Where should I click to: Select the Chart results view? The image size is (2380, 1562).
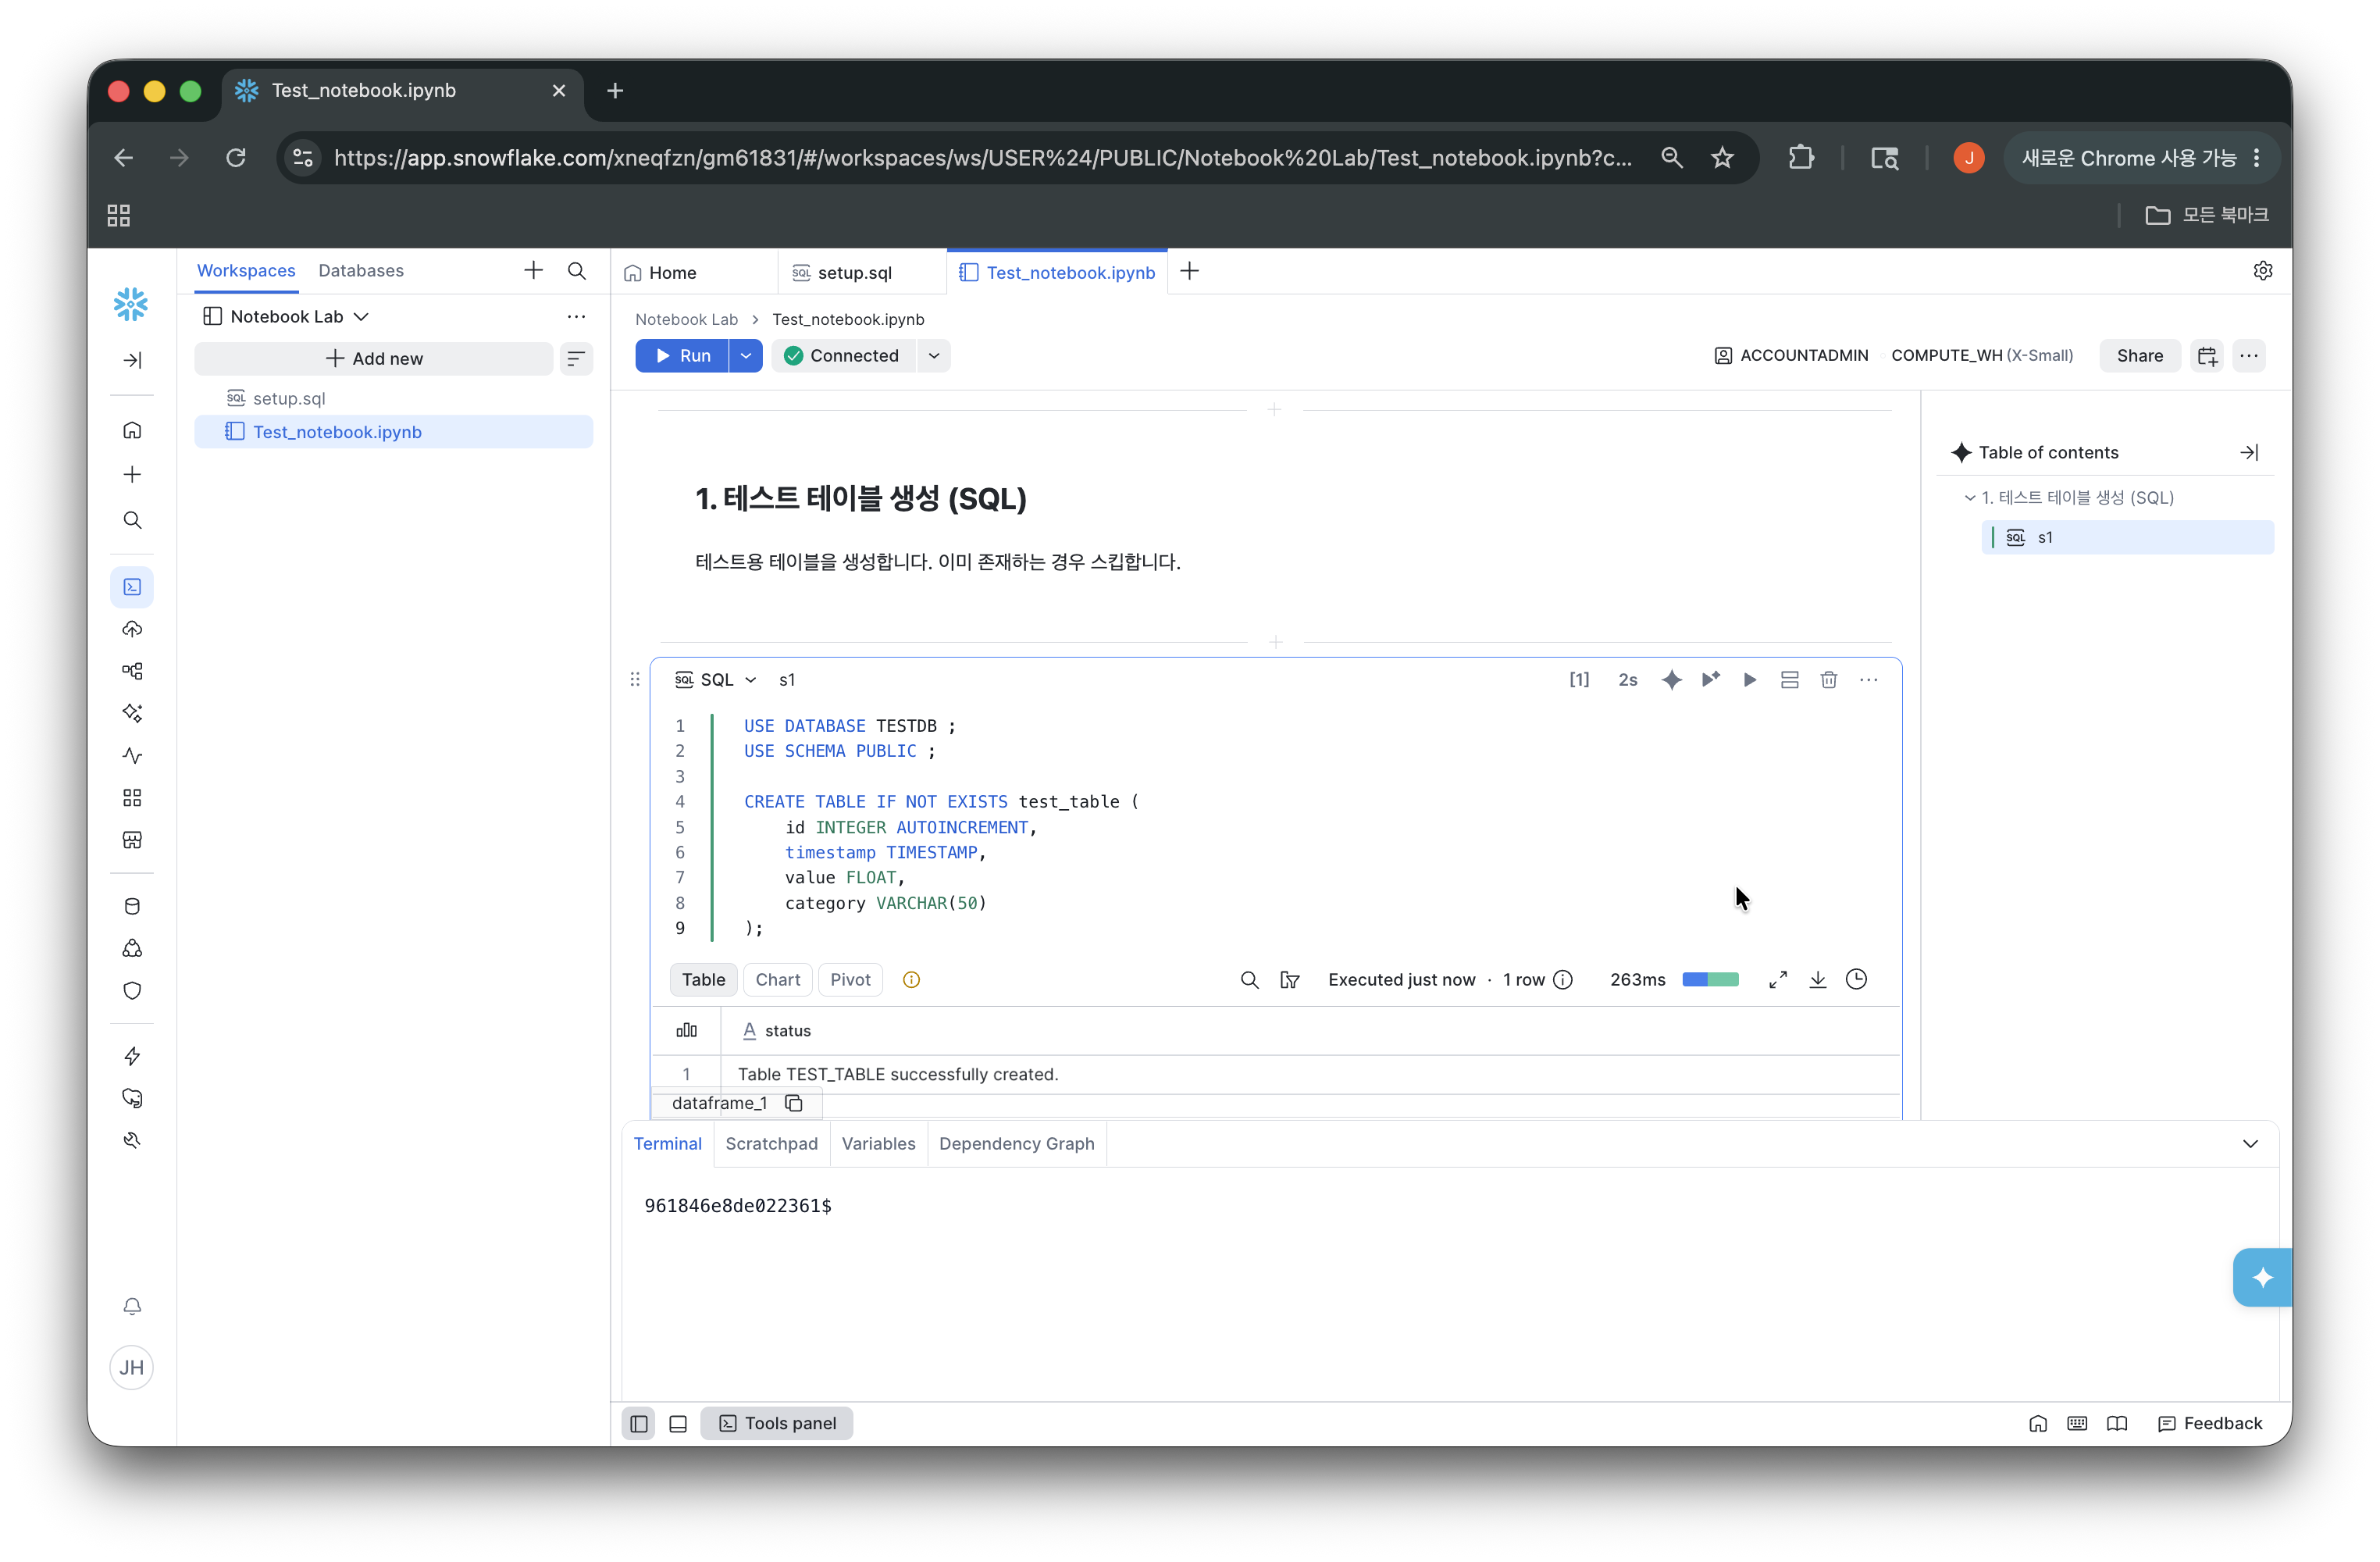pyautogui.click(x=778, y=980)
